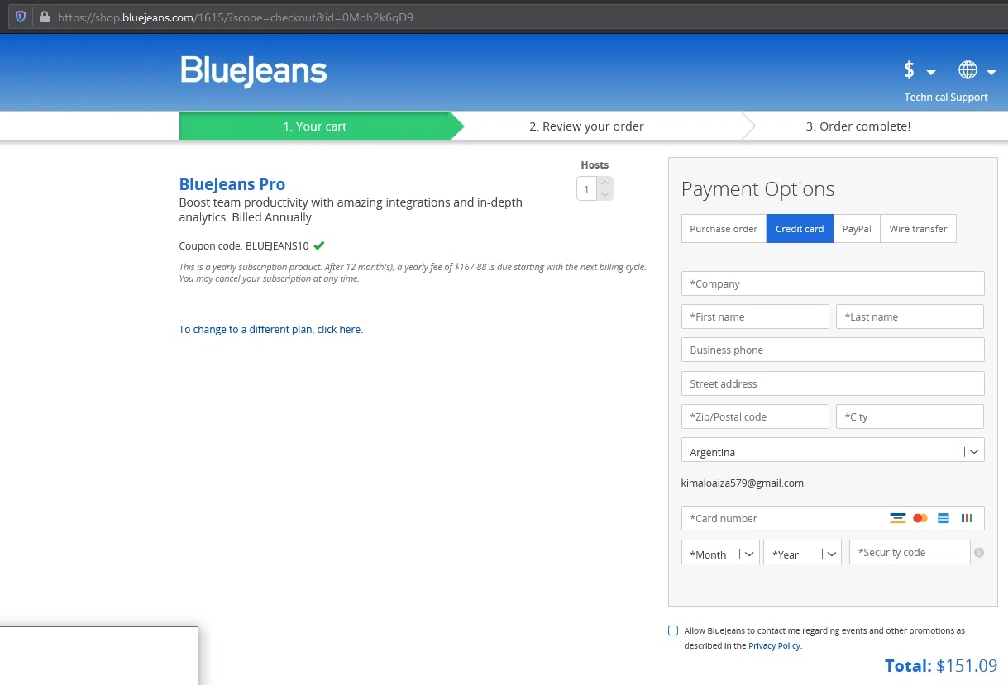Select '3. Order complete!' step
Image resolution: width=1008 pixels, height=685 pixels.
point(858,126)
